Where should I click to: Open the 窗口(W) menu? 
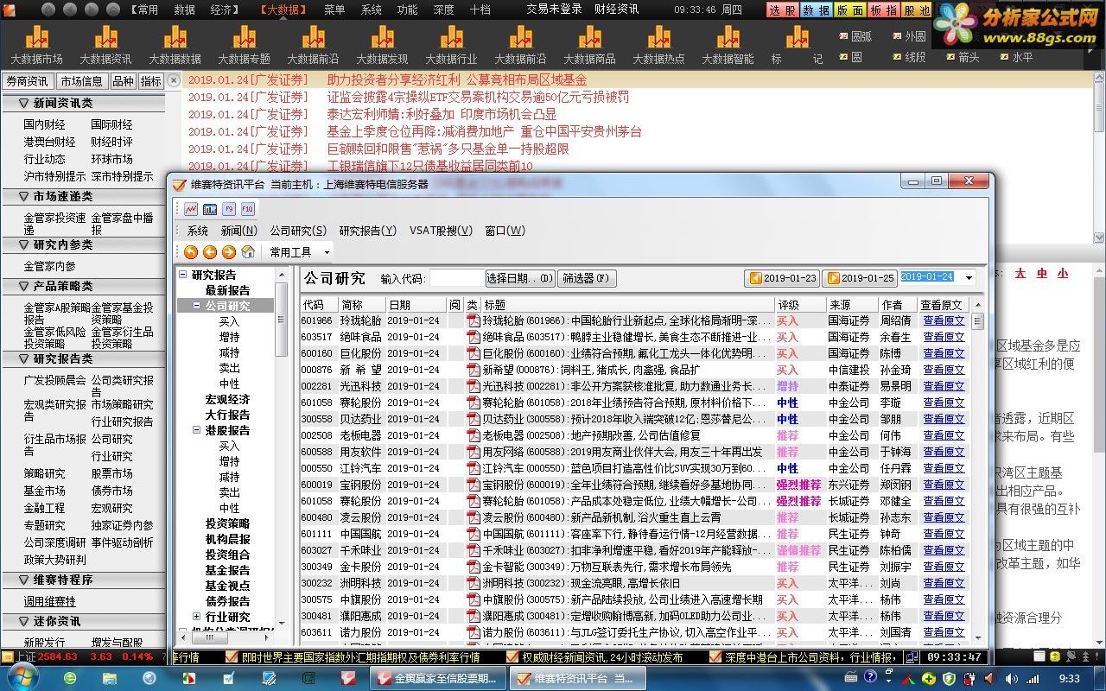(505, 231)
